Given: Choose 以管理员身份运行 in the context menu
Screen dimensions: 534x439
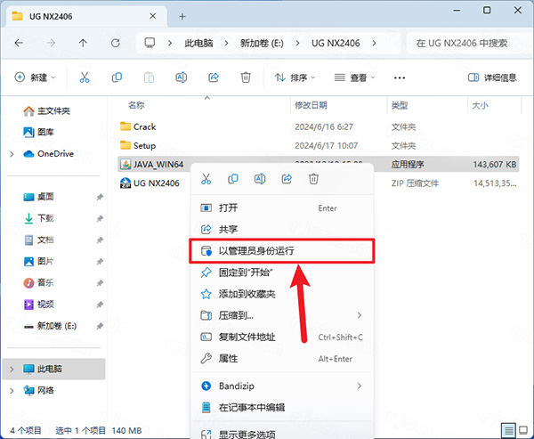Looking at the screenshot, I should 282,251.
